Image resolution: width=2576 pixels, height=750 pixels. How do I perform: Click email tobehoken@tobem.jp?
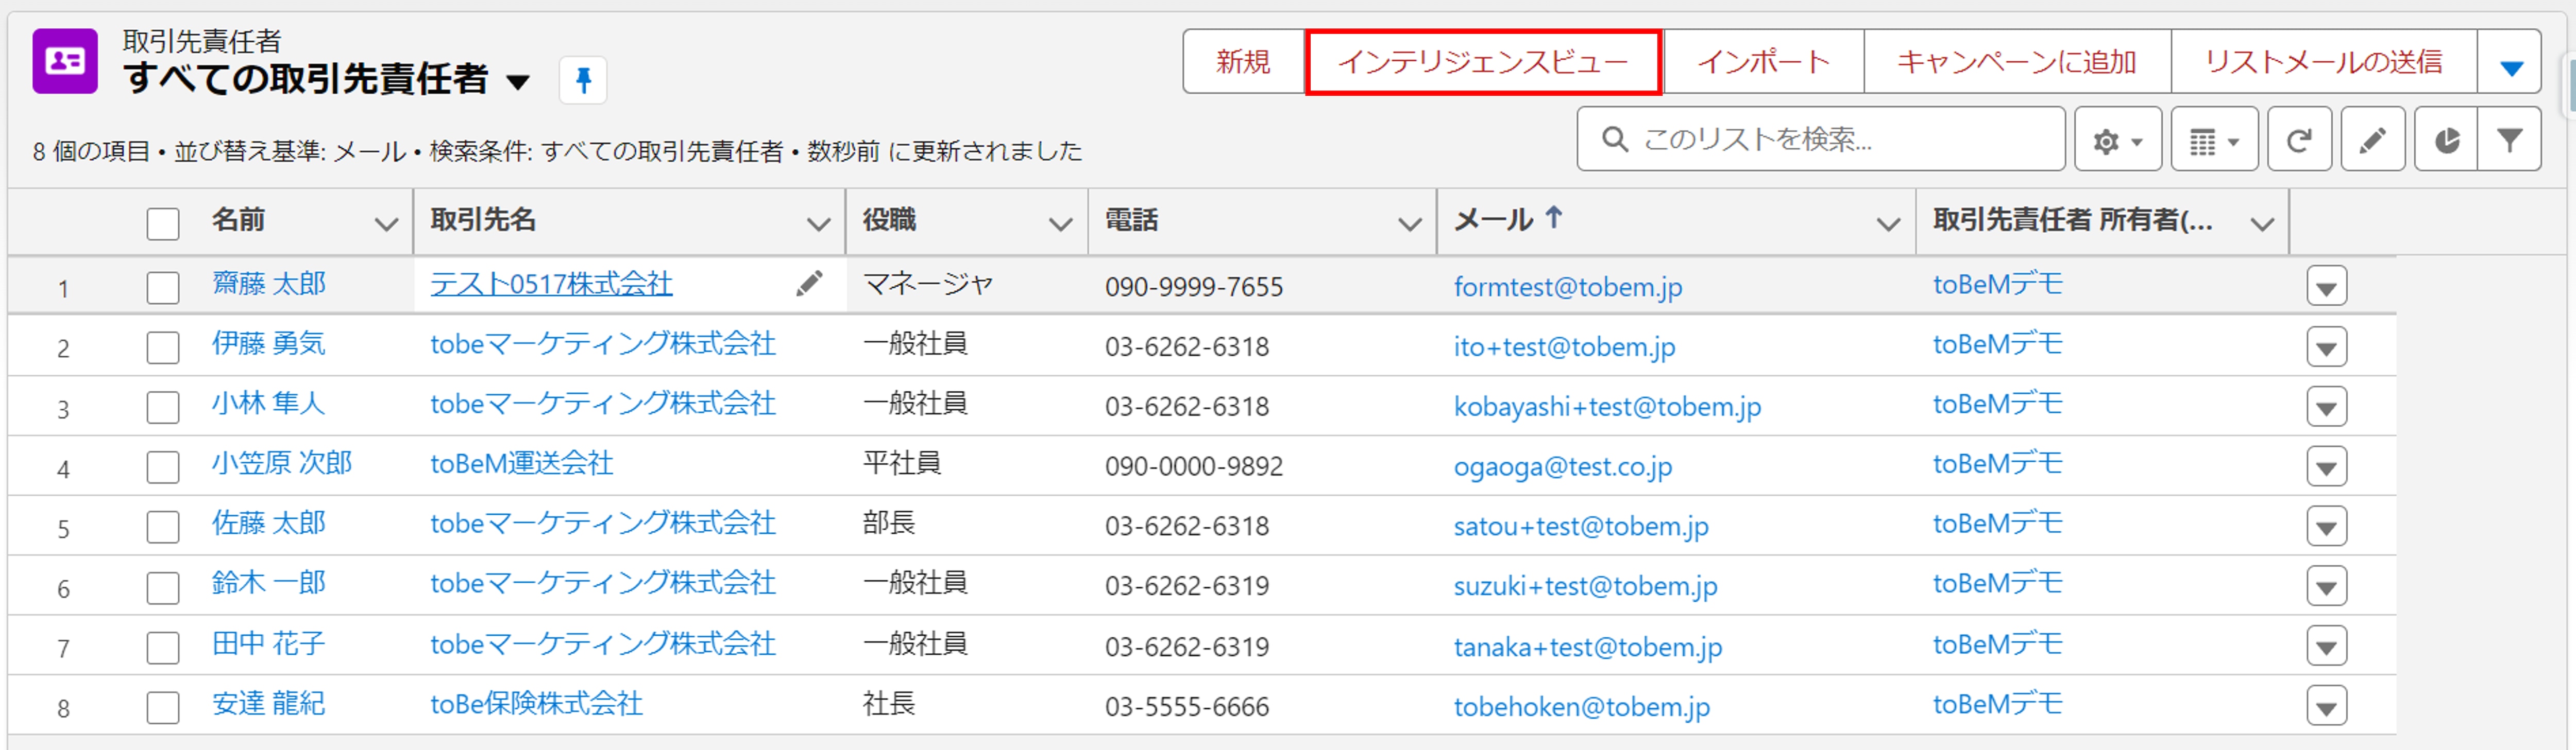[x=1581, y=707]
